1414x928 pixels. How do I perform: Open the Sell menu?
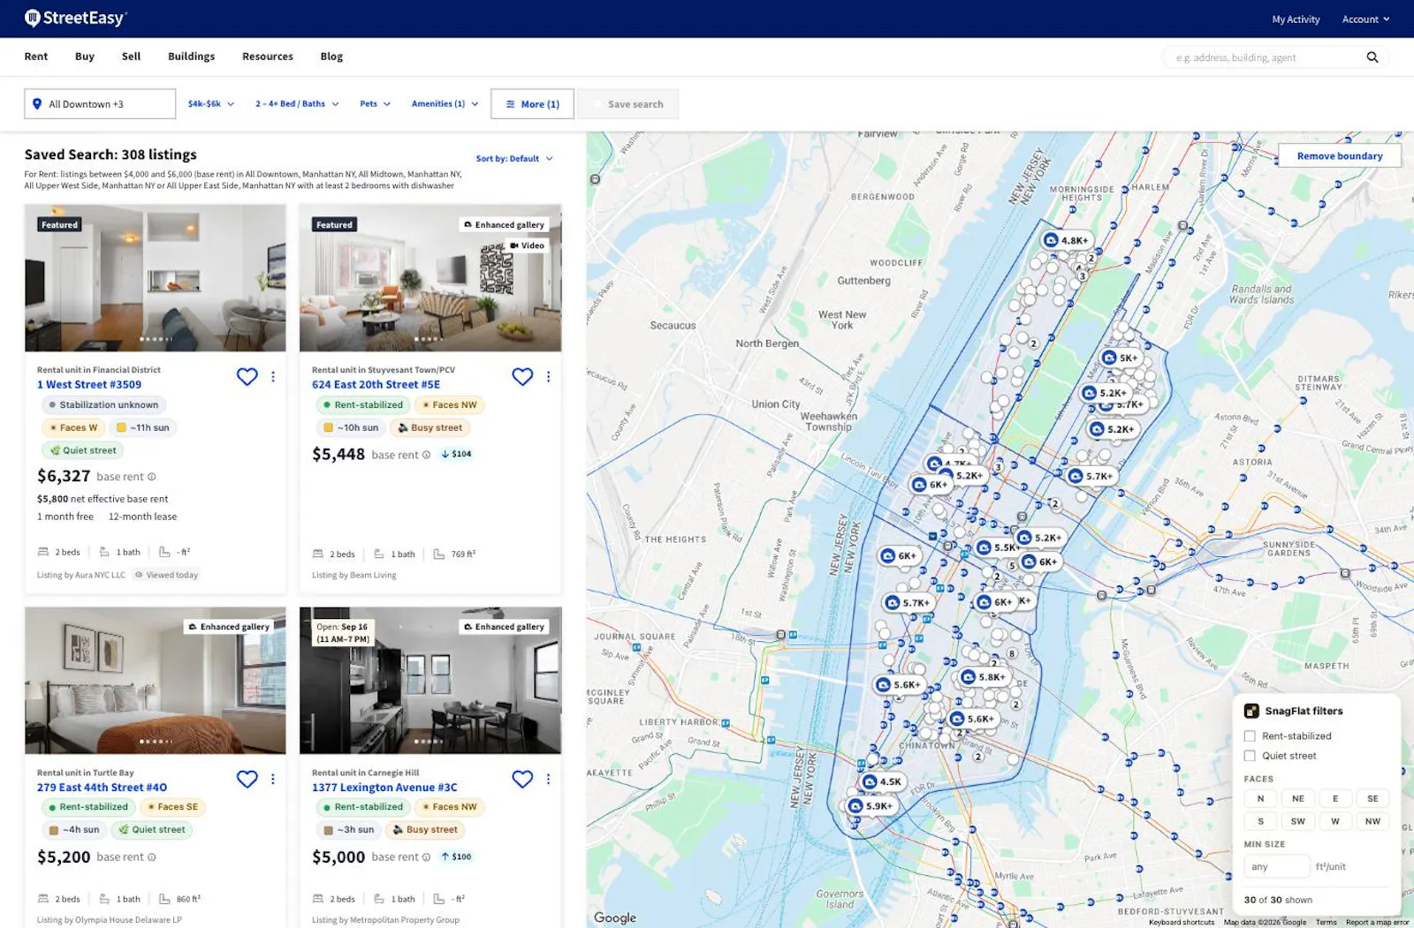point(132,57)
